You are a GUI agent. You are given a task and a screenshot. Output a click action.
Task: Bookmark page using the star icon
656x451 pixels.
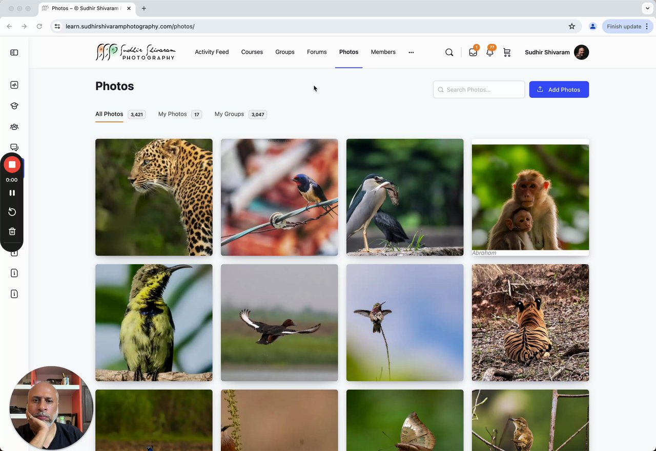click(572, 26)
